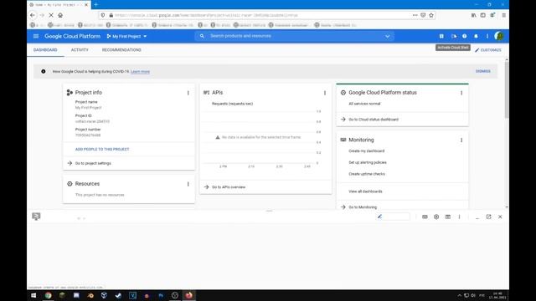This screenshot has width=536, height=301.
Task: Click Create uptime checks
Action: coord(367,174)
